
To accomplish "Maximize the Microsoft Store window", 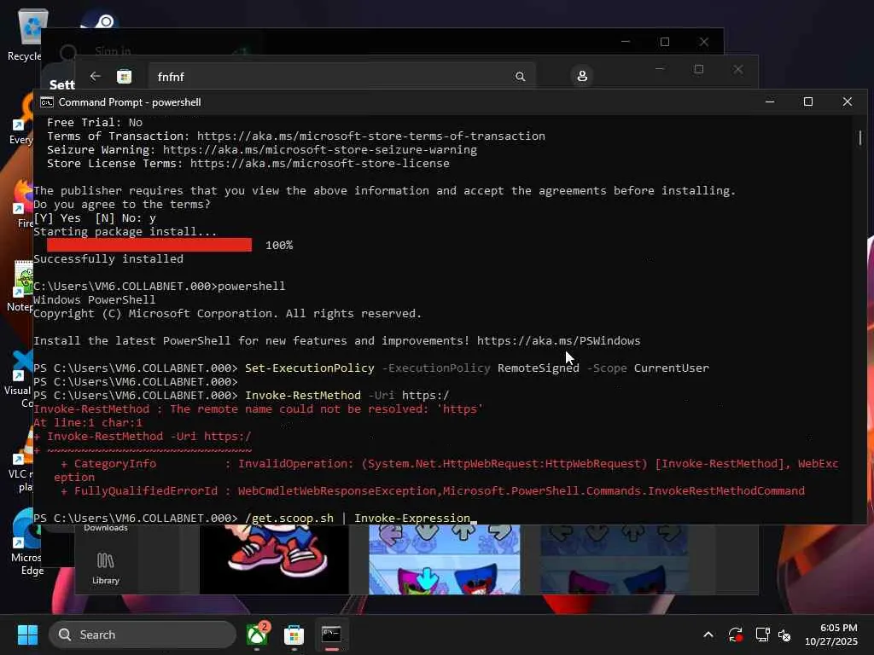I will coord(699,69).
